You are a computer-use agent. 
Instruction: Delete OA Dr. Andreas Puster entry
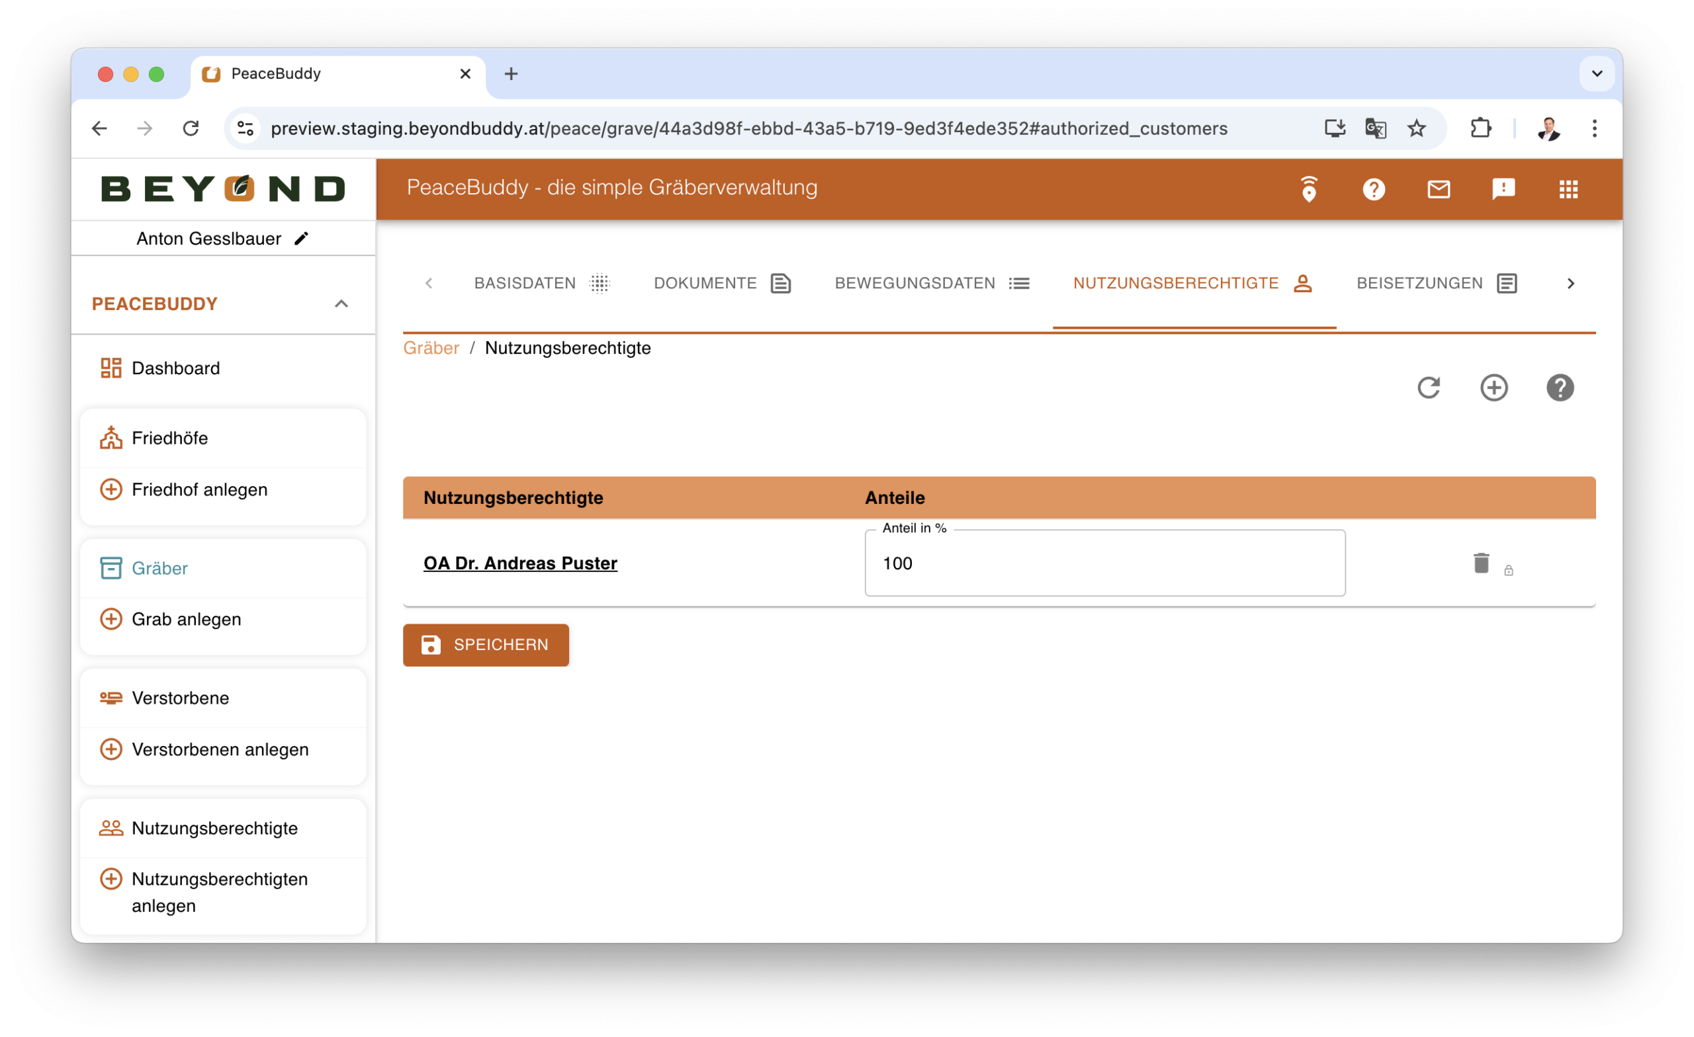(1481, 563)
